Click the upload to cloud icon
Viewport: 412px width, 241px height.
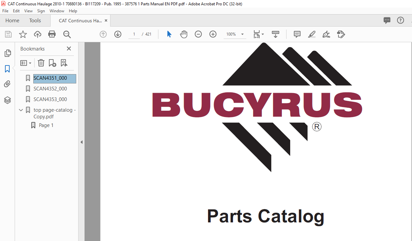(38, 34)
